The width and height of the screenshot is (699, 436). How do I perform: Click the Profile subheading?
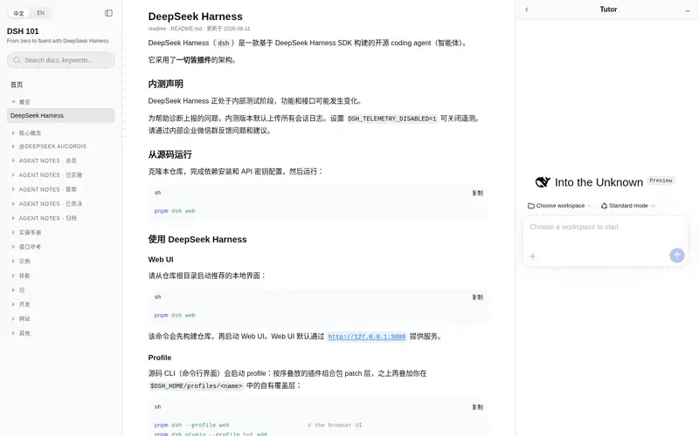(x=160, y=358)
